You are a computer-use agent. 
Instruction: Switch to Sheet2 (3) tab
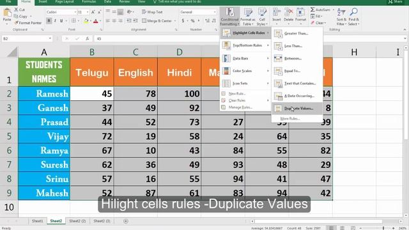click(102, 221)
